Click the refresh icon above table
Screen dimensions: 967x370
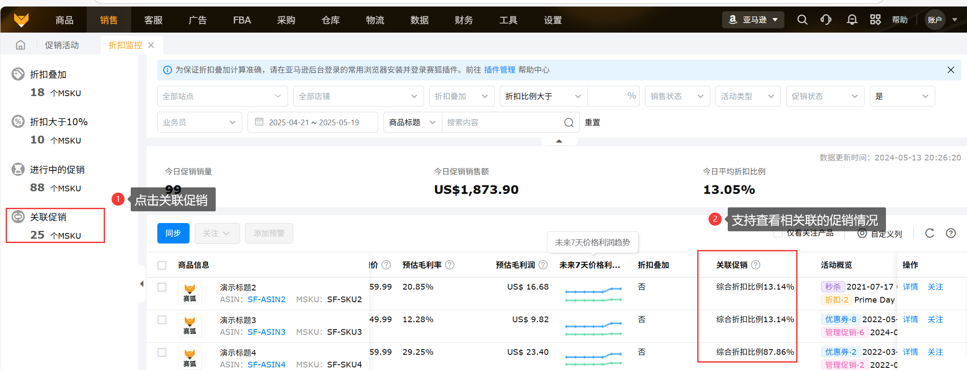point(930,233)
